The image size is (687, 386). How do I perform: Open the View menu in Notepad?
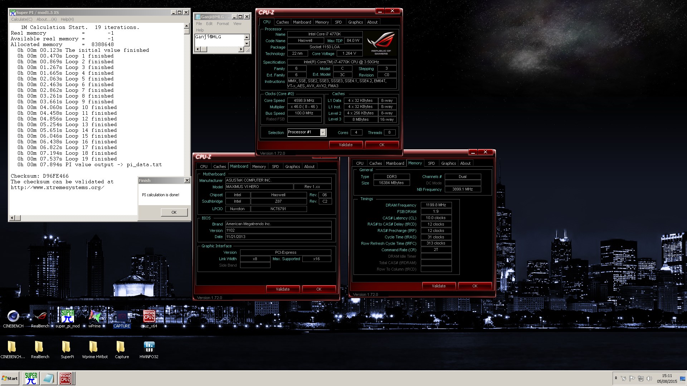tap(237, 24)
